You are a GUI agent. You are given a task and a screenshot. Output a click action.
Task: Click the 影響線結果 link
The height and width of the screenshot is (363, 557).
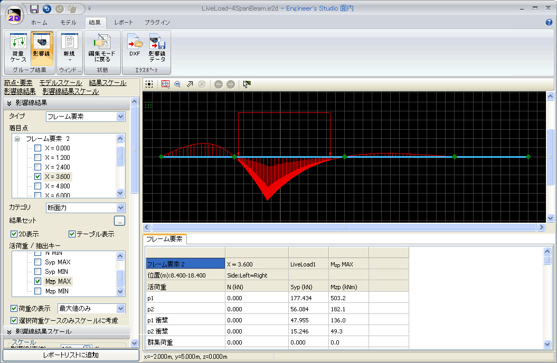pos(20,91)
